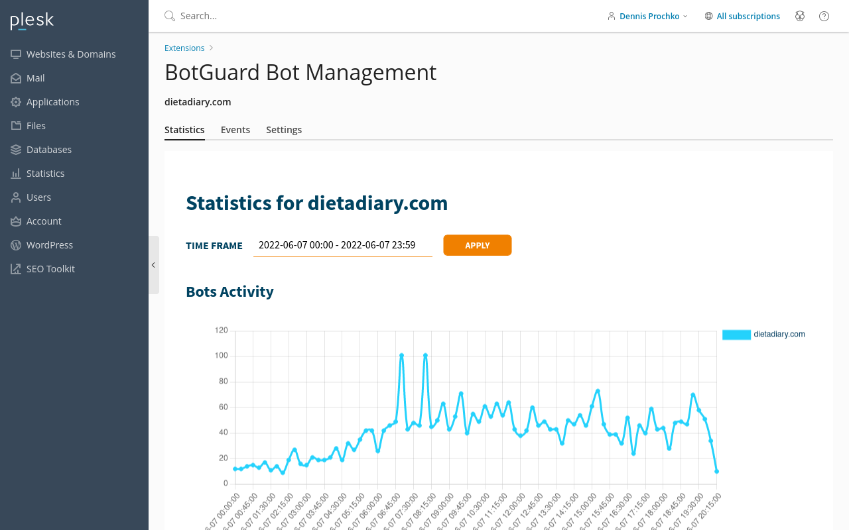Viewport: 849px width, 530px height.
Task: Click the 120 y-axis label
Action: (222, 330)
